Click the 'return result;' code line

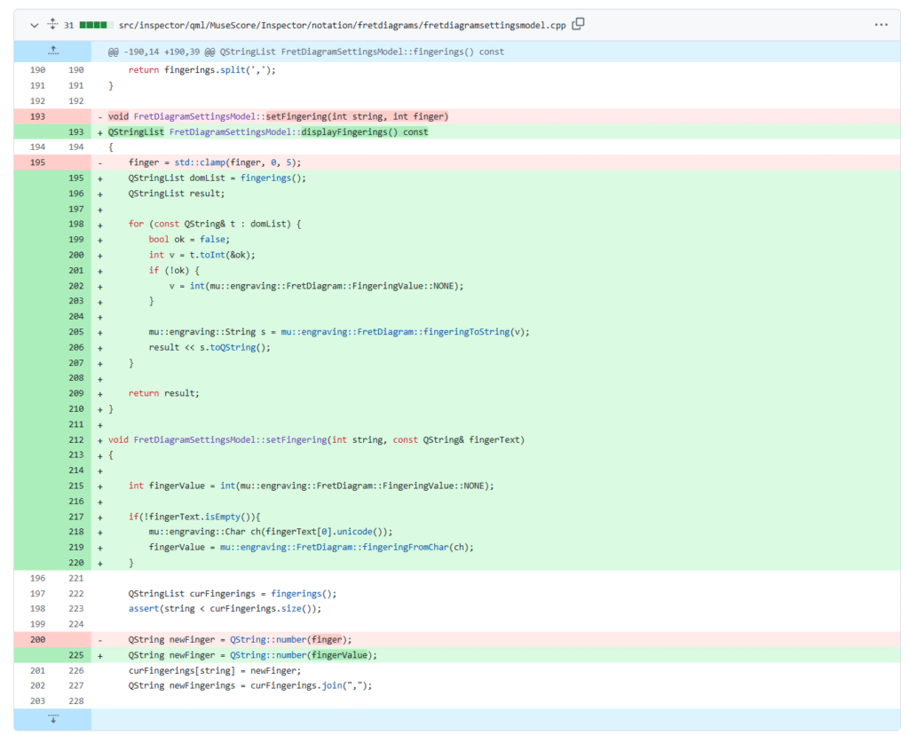(x=163, y=392)
